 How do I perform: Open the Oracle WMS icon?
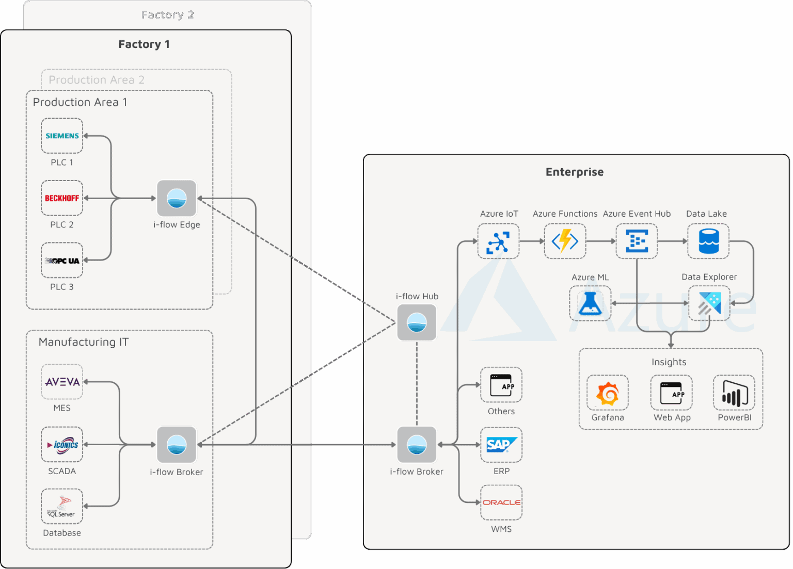coord(501,501)
